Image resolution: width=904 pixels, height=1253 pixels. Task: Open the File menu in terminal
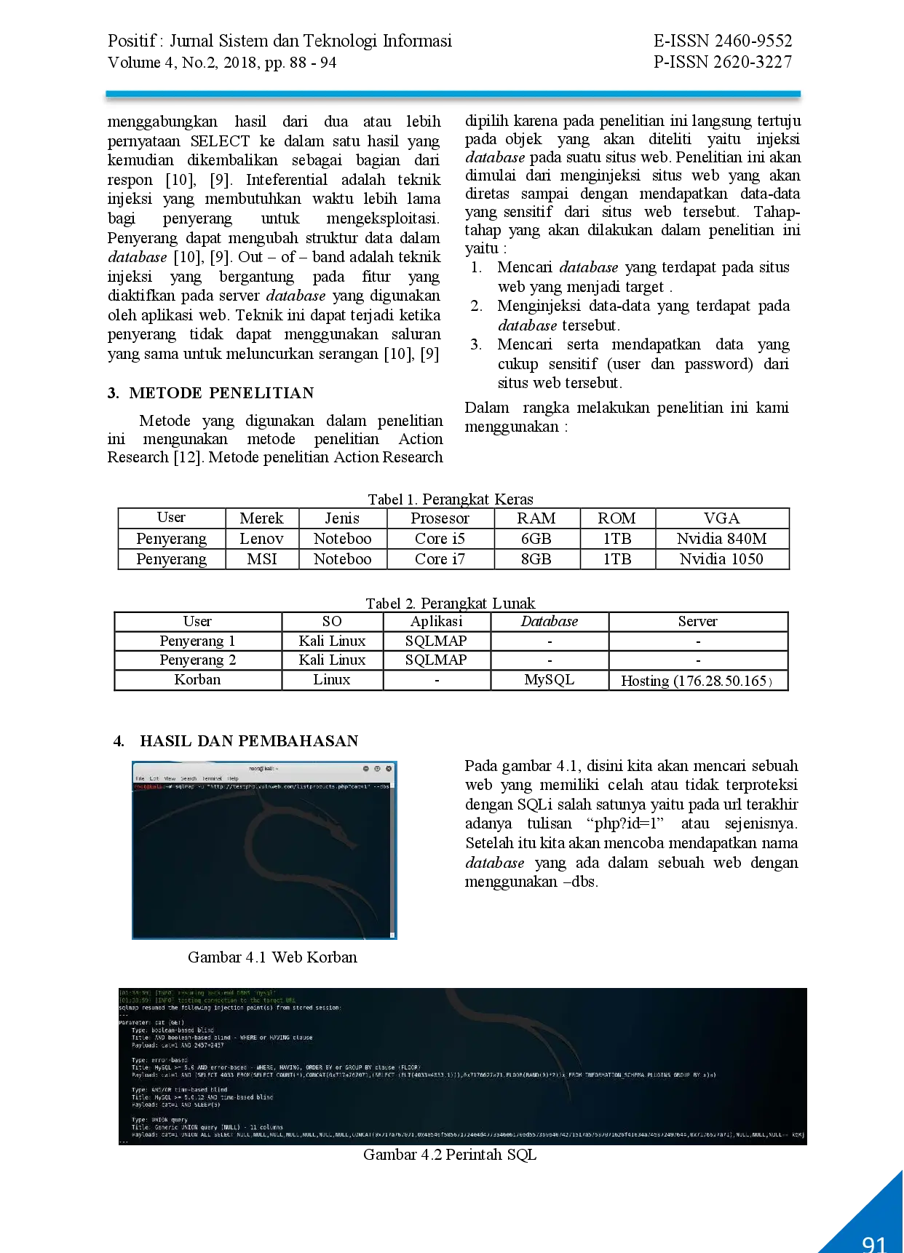tap(139, 778)
